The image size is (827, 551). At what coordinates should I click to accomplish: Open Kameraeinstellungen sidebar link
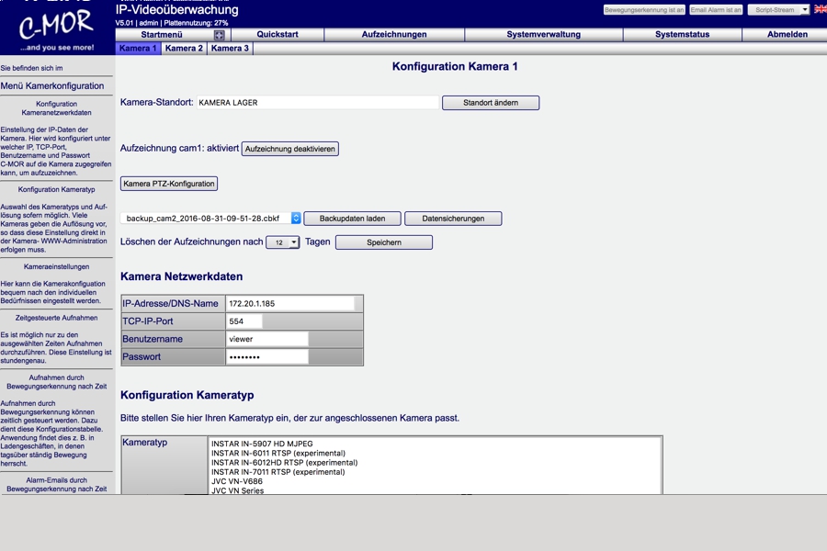(x=56, y=267)
